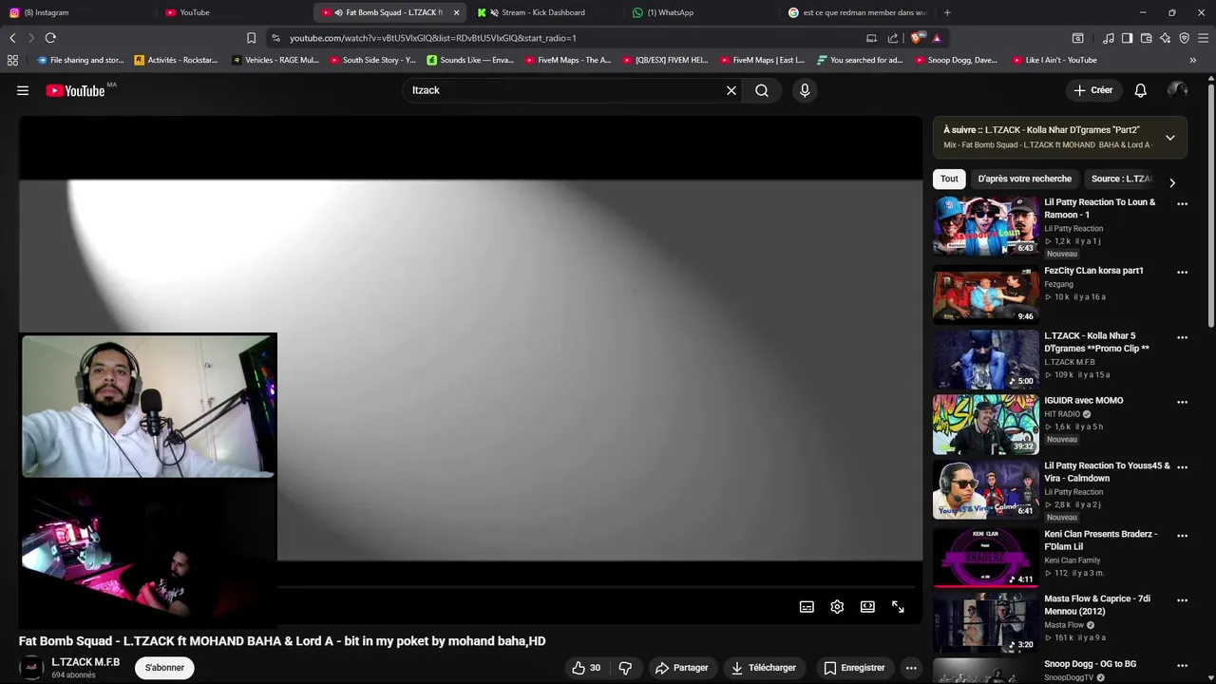
Task: Open IGUIDR avec MOMO video thumbnail
Action: 986,425
